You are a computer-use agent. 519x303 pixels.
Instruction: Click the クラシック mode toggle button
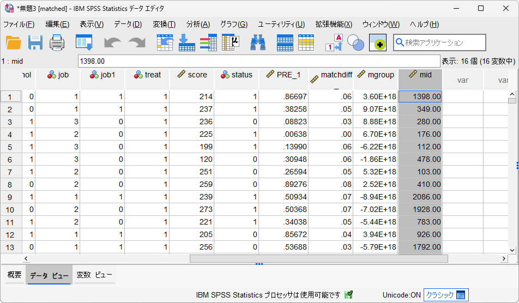coord(446,295)
